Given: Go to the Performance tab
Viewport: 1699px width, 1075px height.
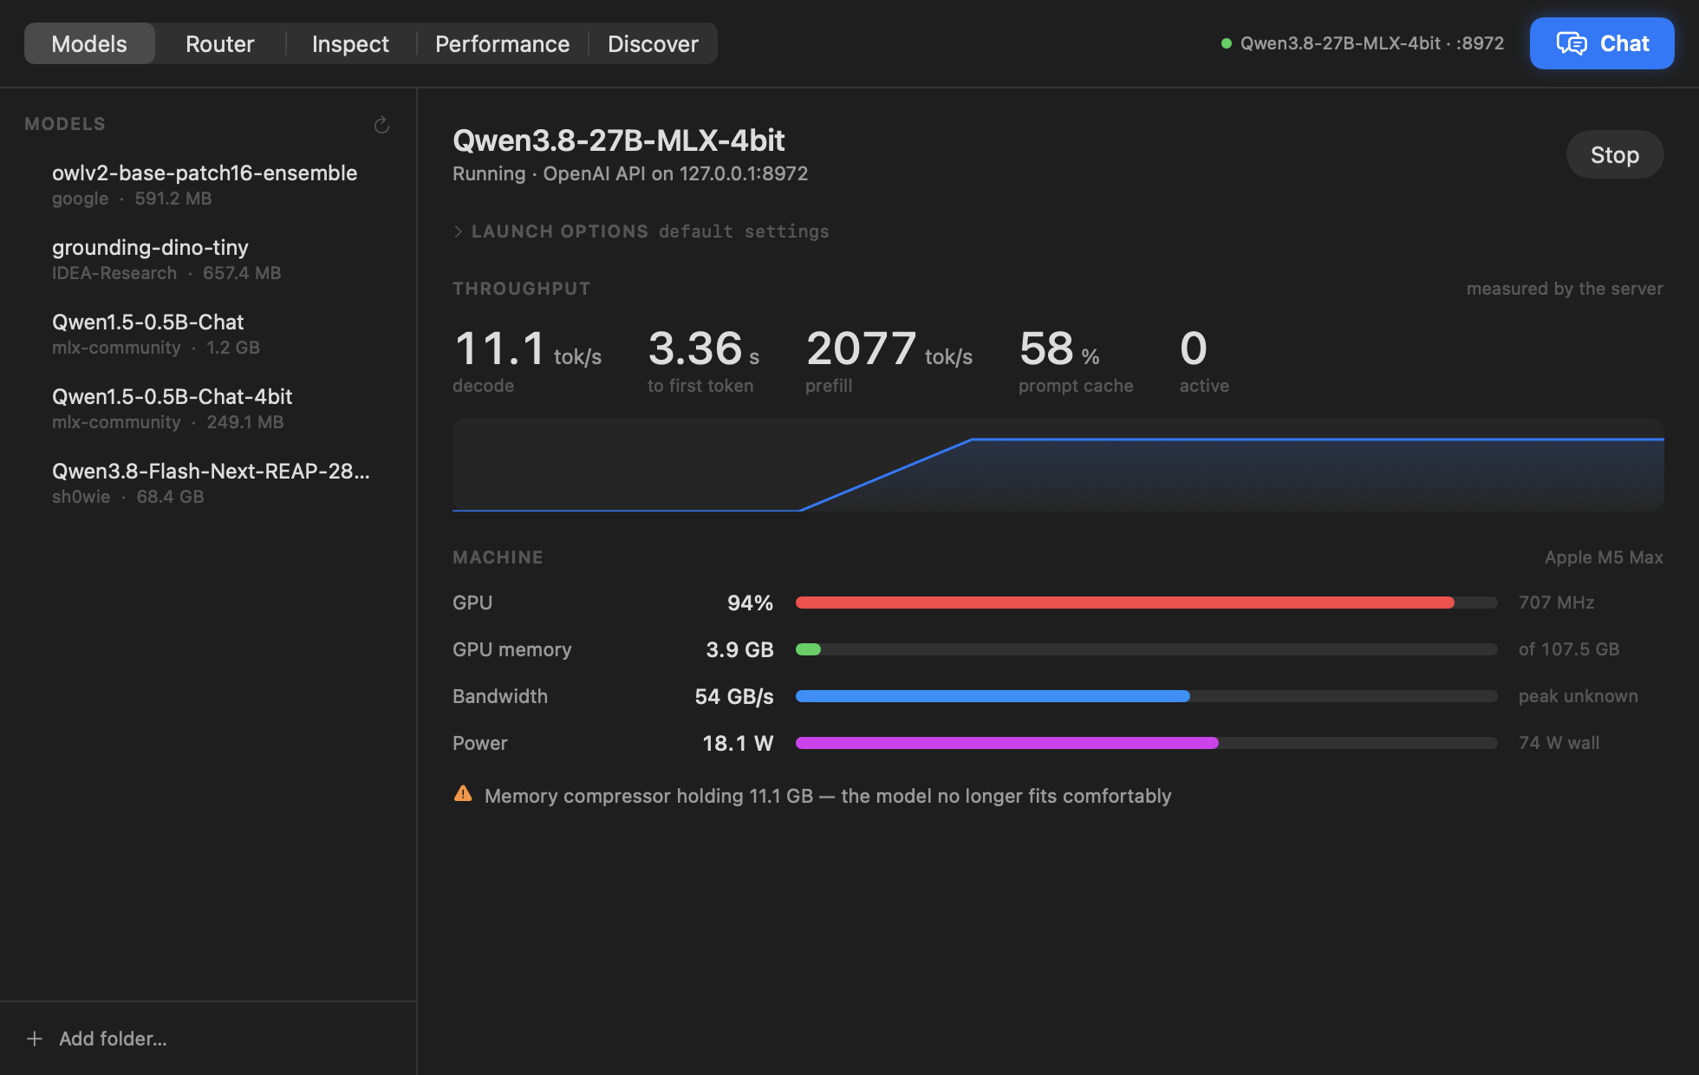Looking at the screenshot, I should click(x=503, y=43).
